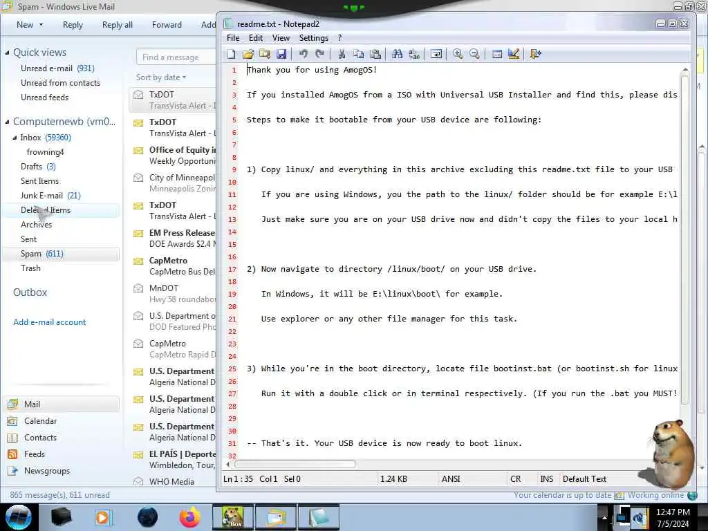Open Find with the binoculars icon
708x531 pixels.
point(398,54)
